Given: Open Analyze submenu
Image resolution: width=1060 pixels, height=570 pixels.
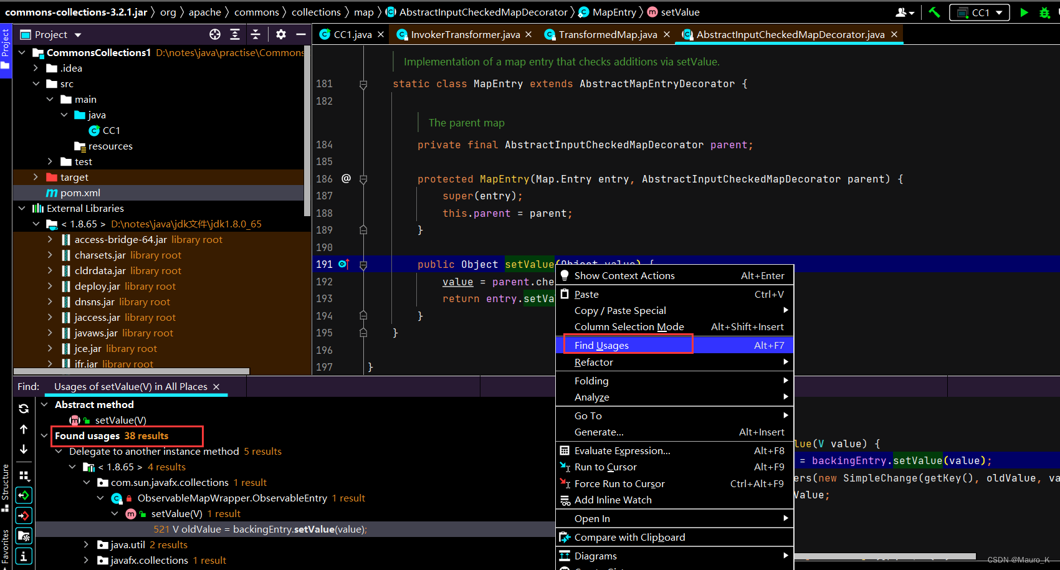Looking at the screenshot, I should pyautogui.click(x=674, y=397).
